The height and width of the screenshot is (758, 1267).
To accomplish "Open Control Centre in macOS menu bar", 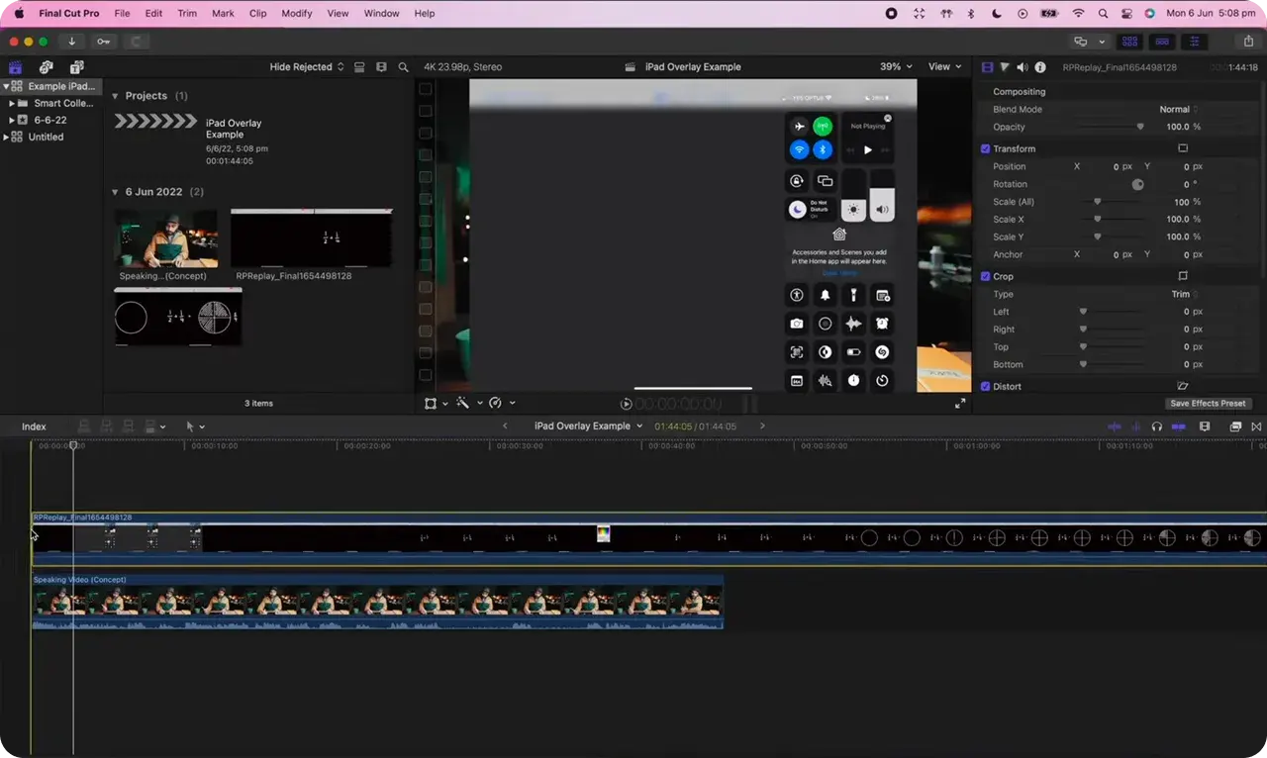I will (1126, 14).
